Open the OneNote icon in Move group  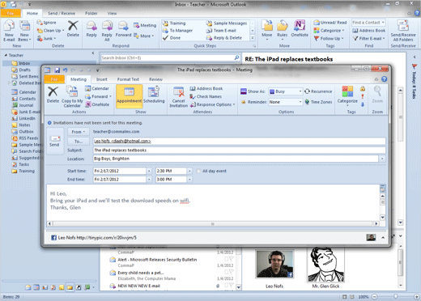(x=300, y=29)
